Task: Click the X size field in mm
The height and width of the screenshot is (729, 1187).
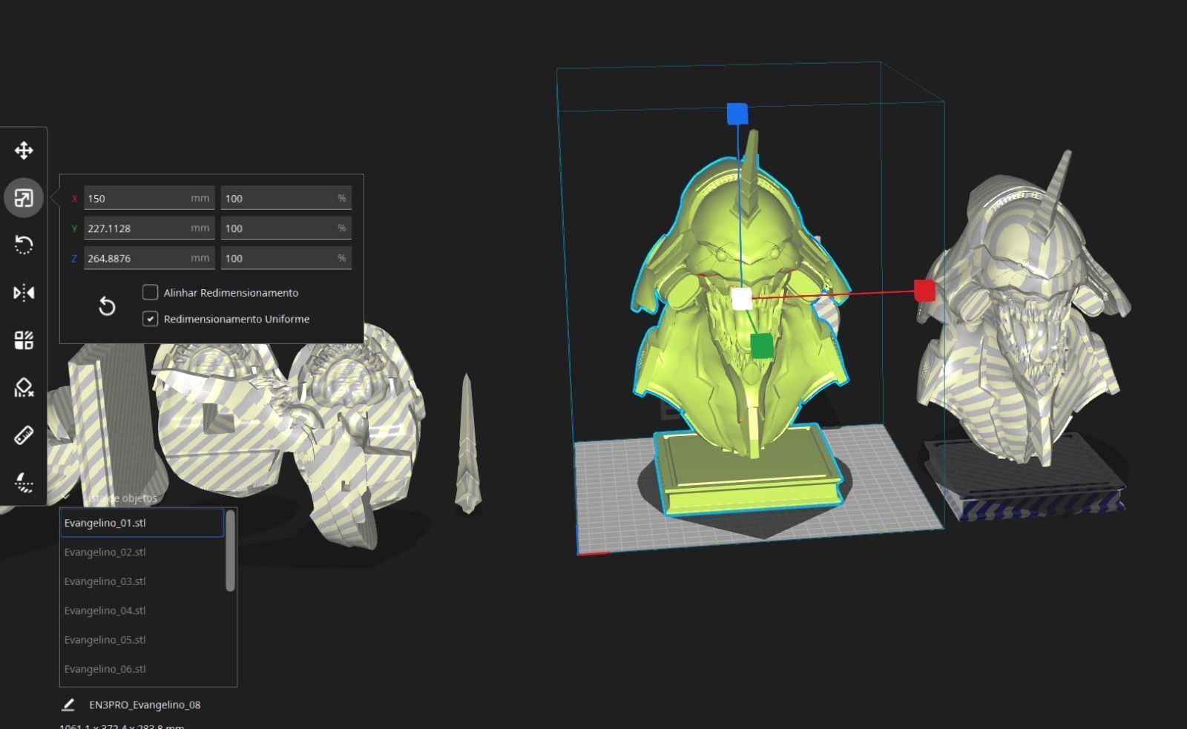Action: pyautogui.click(x=149, y=198)
